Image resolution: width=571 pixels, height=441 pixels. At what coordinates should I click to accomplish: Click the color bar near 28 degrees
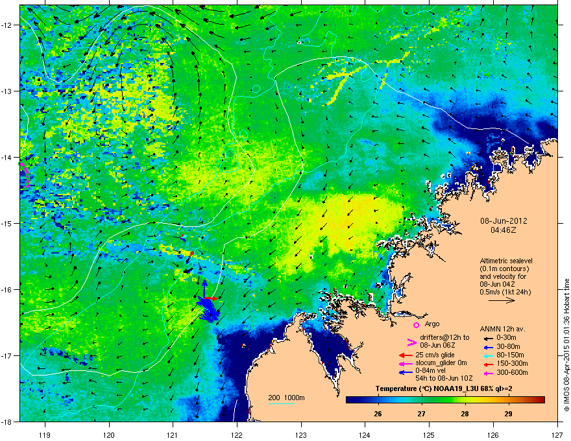pyautogui.click(x=465, y=400)
